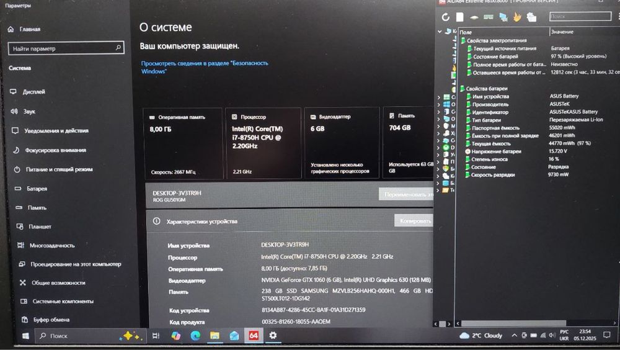Screen dimensions: 620x350
Task: Expand AIDA64 tree node with Windows logo icon
Action: pyautogui.click(x=438, y=104)
